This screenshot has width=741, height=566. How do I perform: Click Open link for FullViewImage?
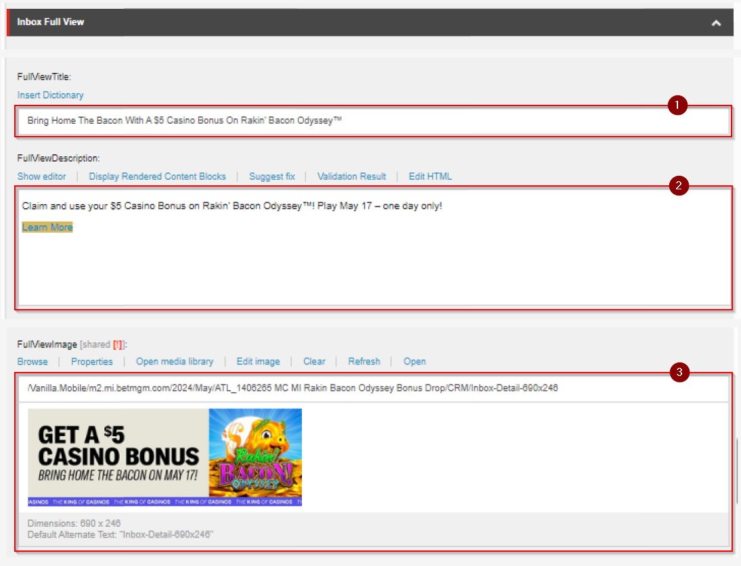(414, 362)
